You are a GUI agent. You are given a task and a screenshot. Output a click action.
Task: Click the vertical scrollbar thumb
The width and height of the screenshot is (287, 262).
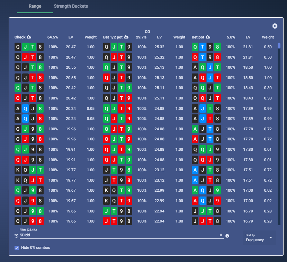279,46
